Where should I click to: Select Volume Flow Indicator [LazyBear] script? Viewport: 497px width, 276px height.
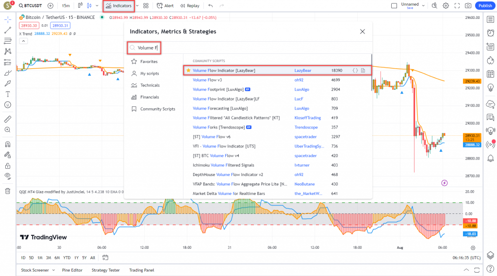(224, 70)
